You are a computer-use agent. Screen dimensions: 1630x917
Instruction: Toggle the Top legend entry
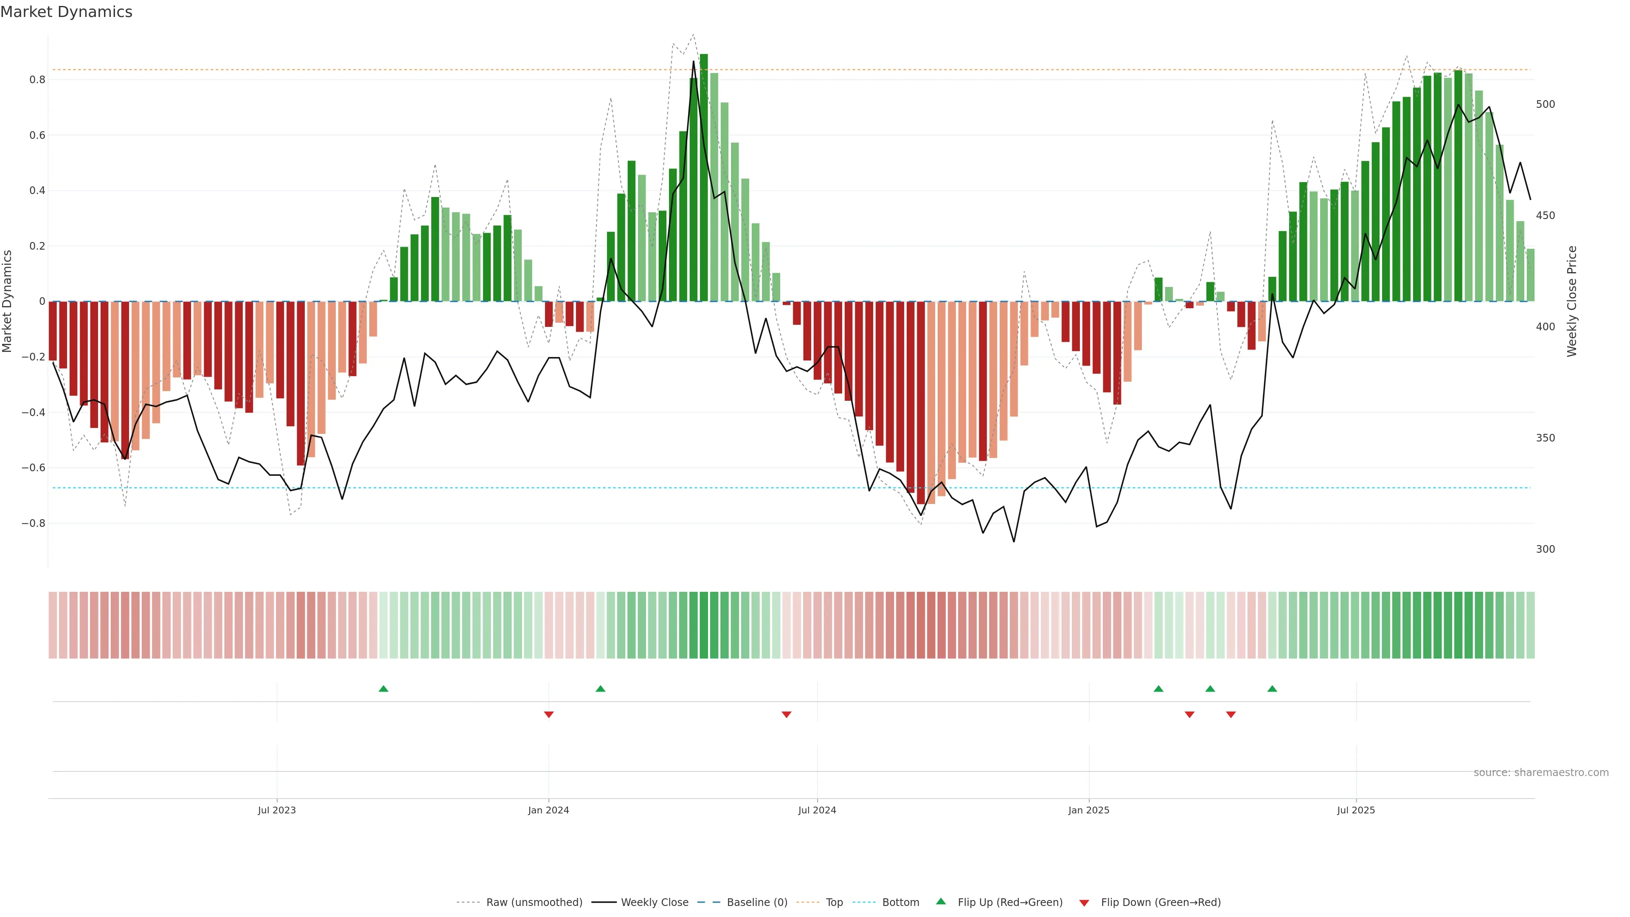click(834, 903)
